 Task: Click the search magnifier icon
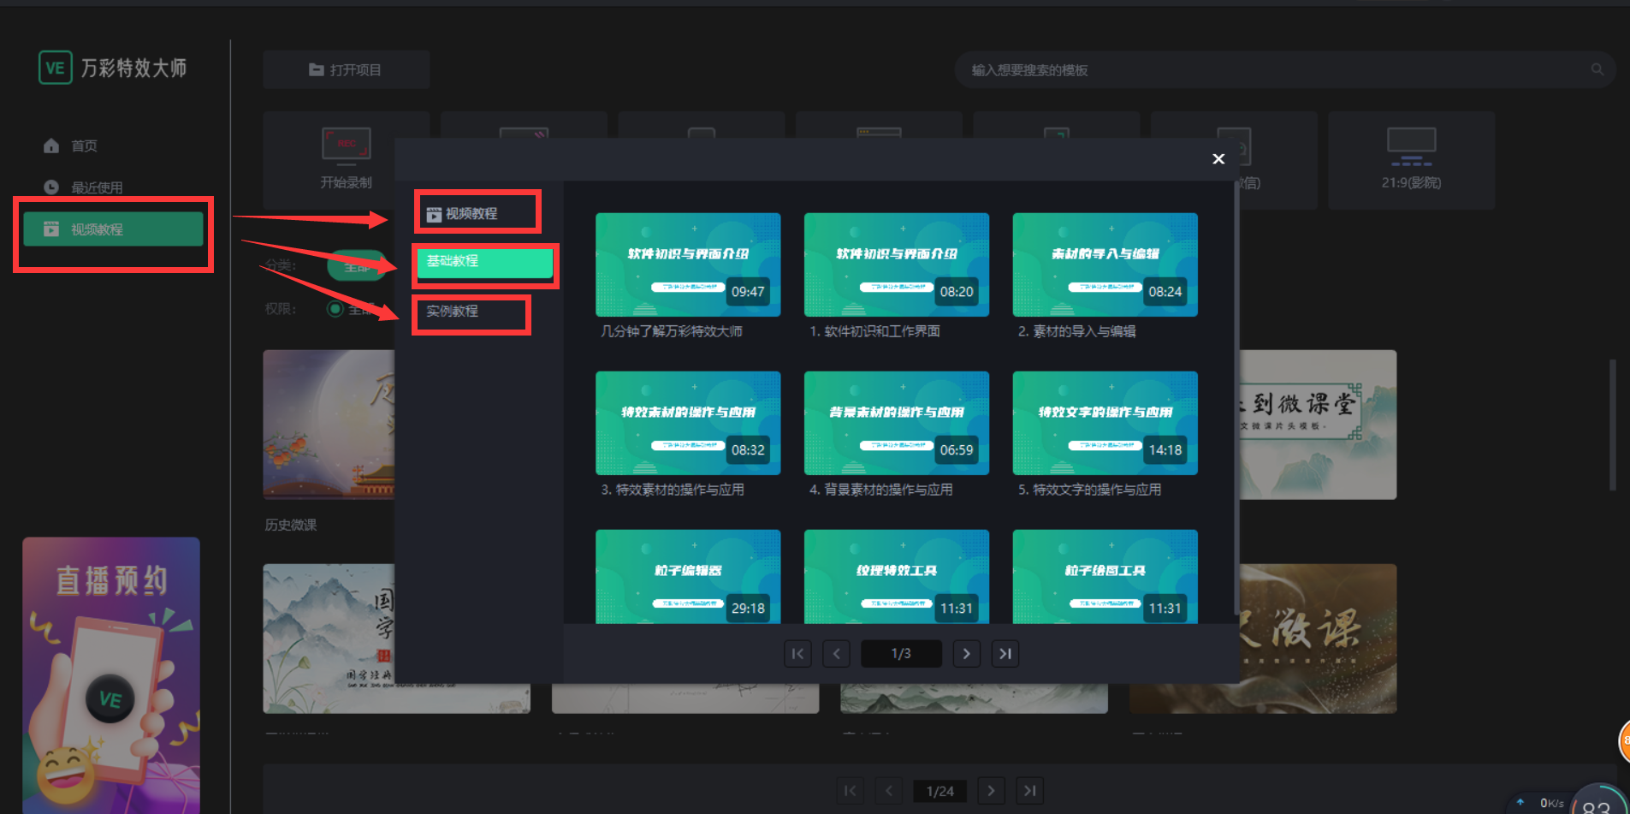pos(1597,69)
